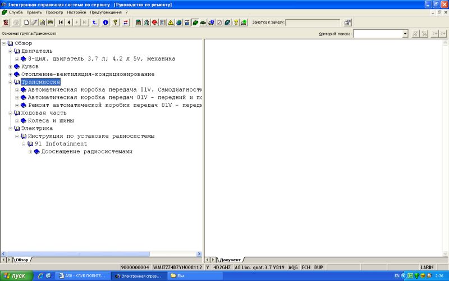Open the Предупреждения menu
Screen dimensions: 449x281
click(107, 12)
